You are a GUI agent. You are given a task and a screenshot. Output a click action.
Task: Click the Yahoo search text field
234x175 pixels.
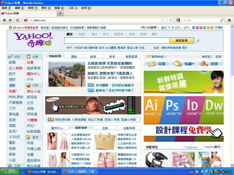pos(117,40)
